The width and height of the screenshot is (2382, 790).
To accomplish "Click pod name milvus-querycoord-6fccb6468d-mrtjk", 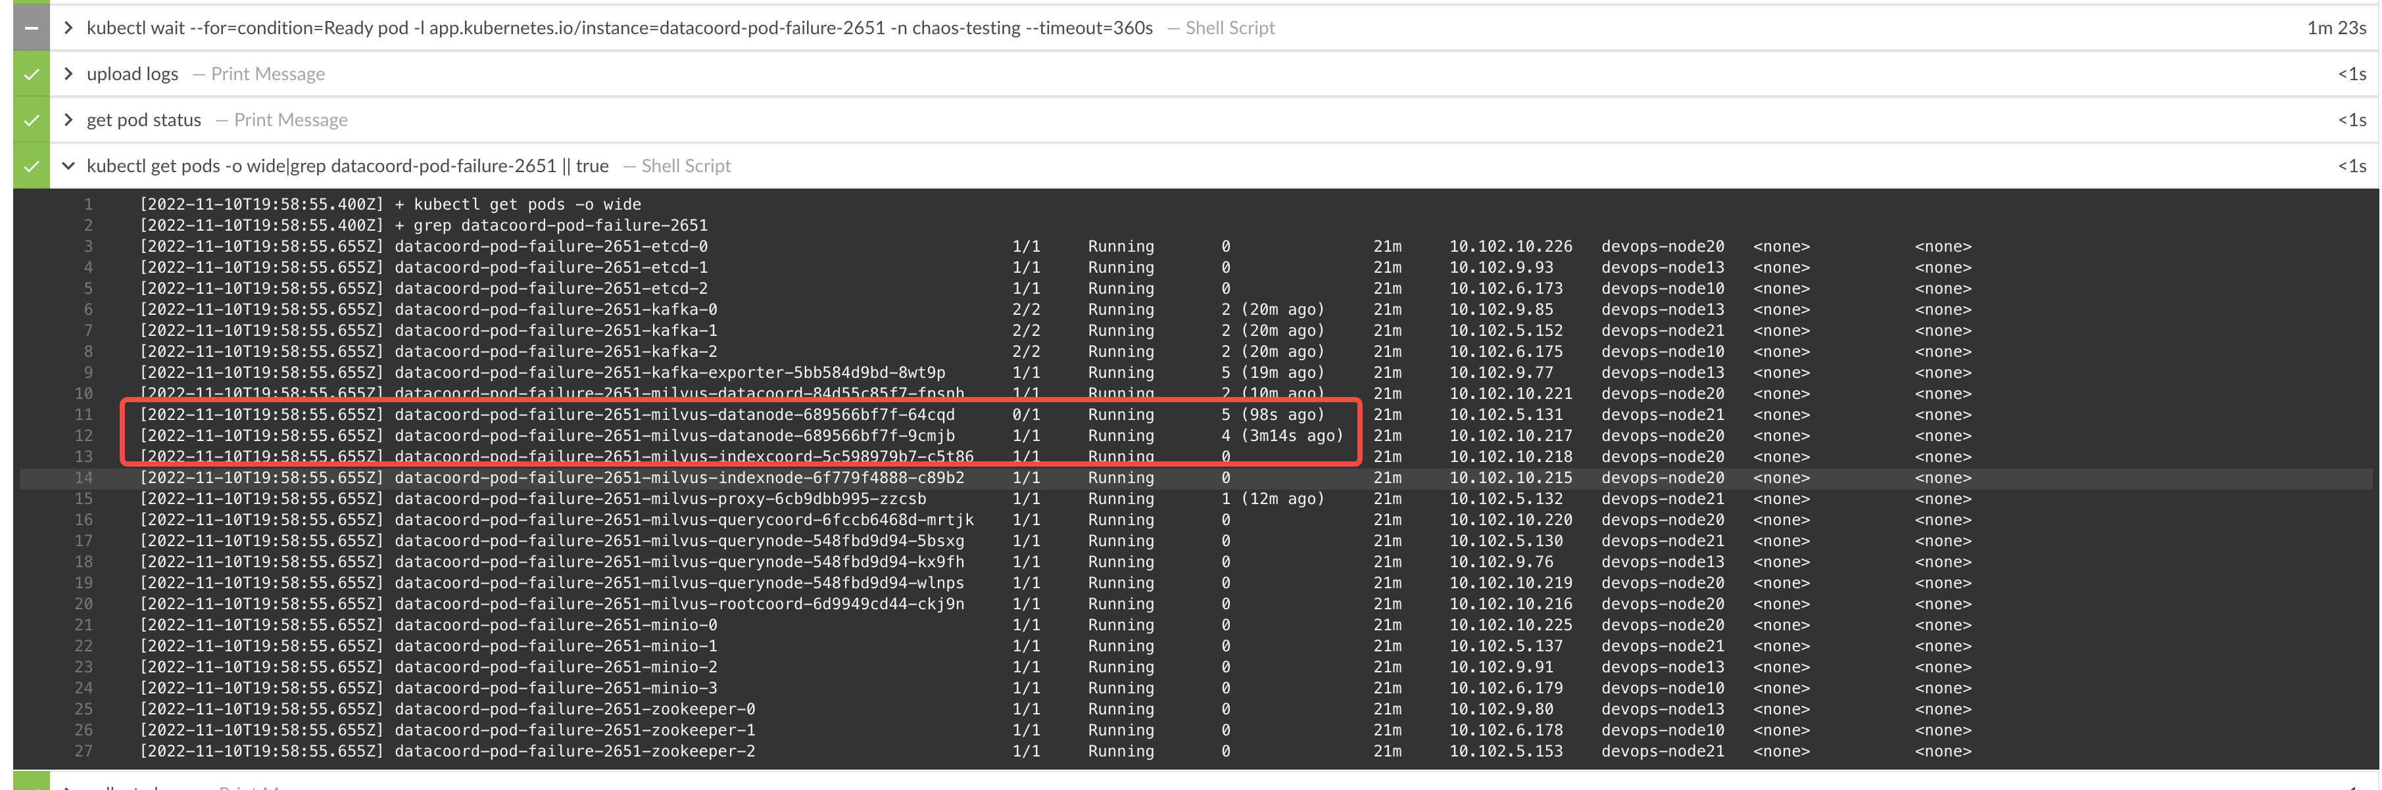I will click(x=812, y=520).
